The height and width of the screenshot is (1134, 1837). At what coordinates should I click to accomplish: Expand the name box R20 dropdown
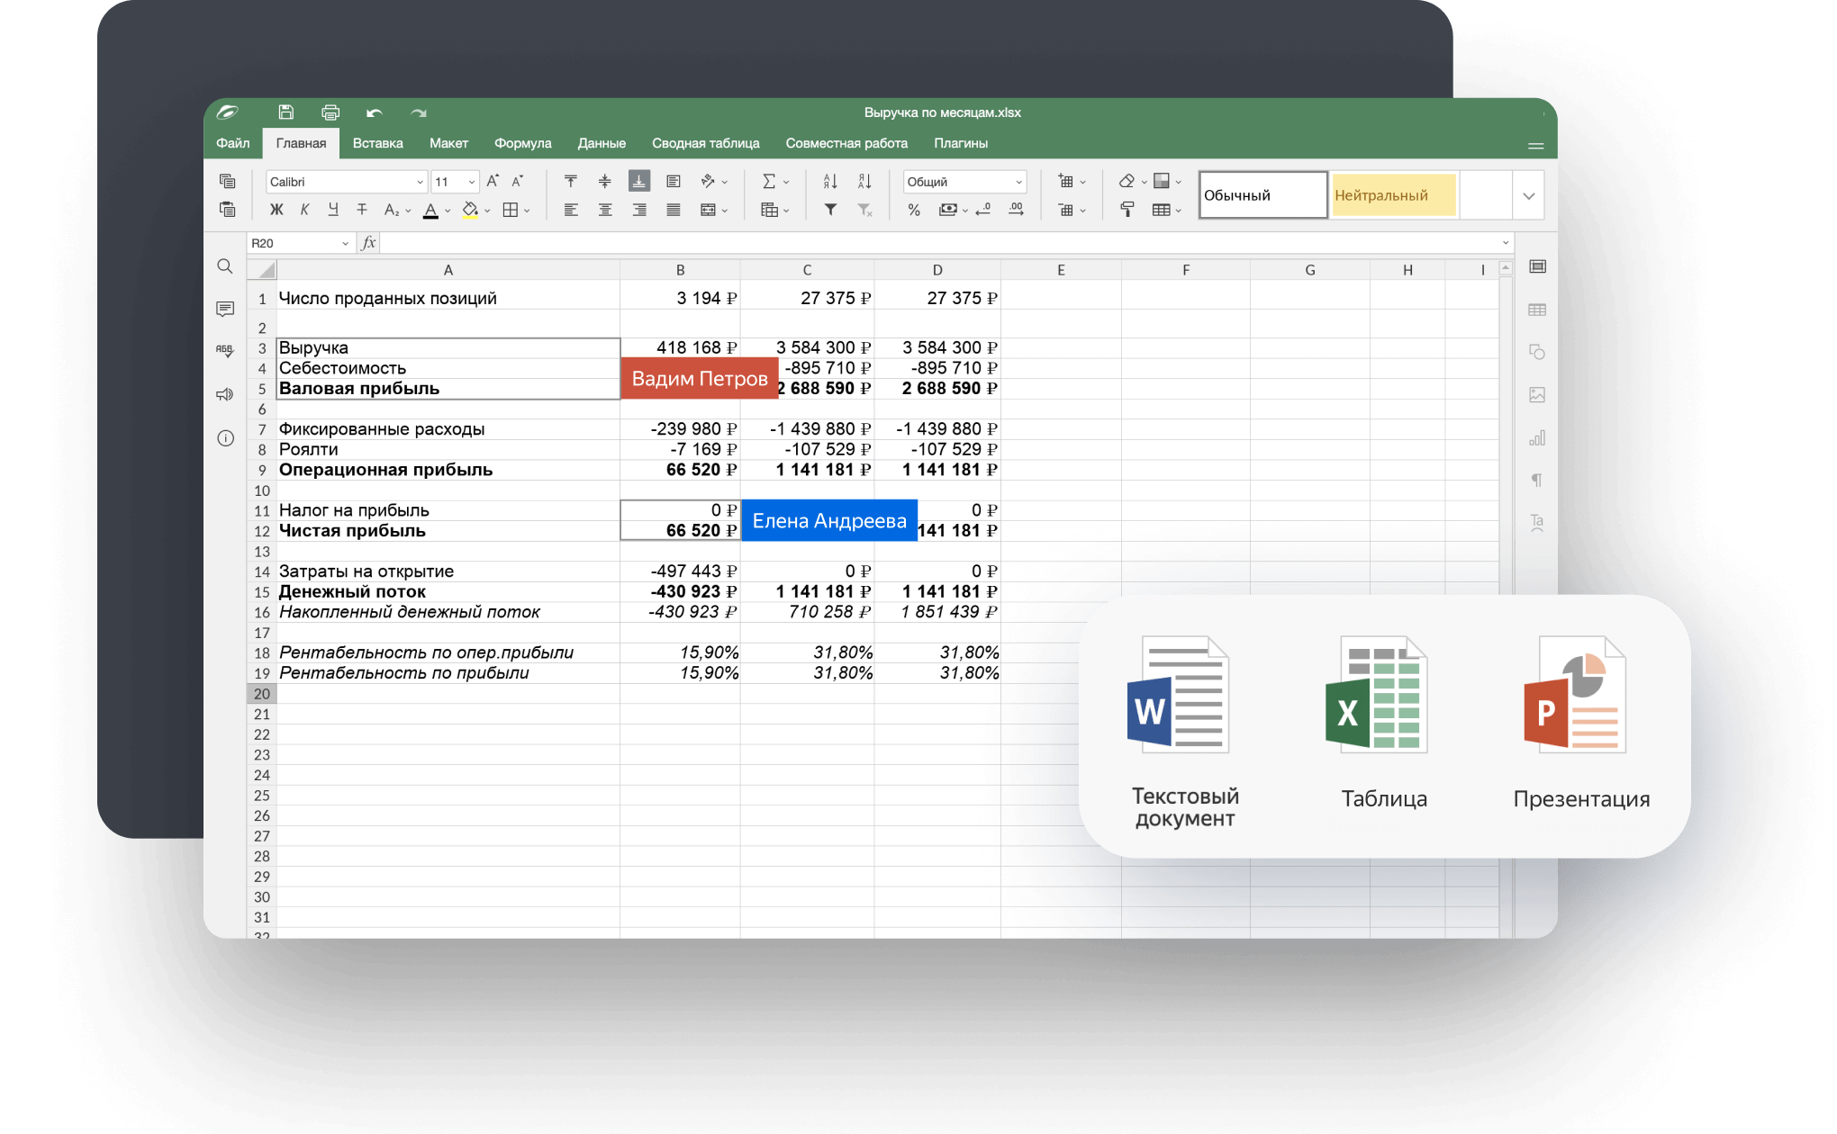coord(345,243)
